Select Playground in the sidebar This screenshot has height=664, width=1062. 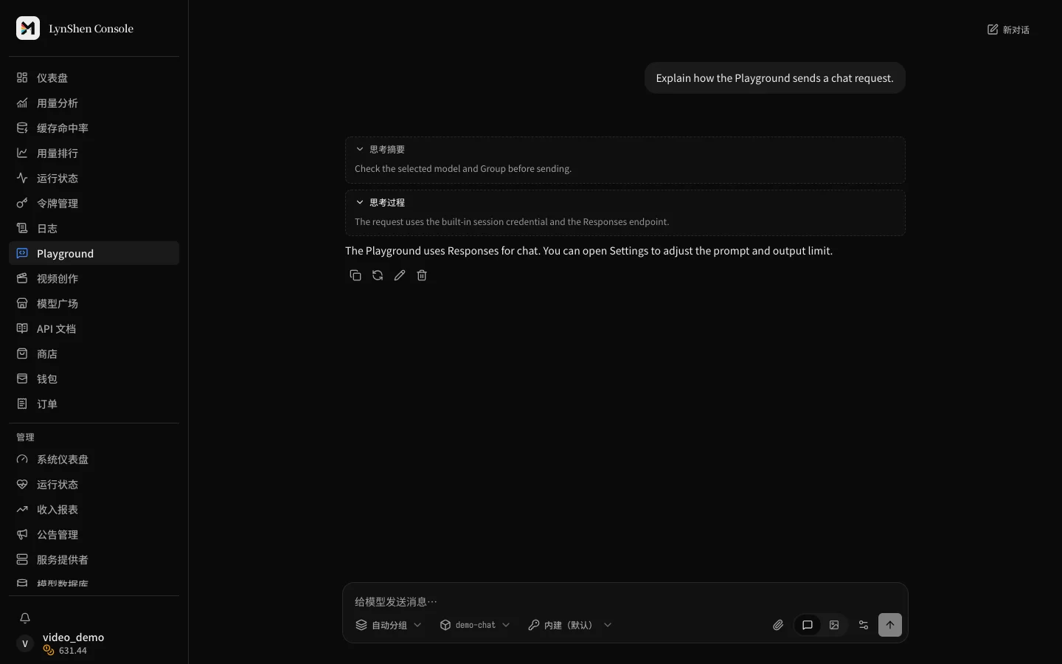click(94, 253)
